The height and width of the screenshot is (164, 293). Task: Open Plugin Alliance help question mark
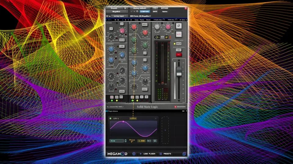tap(186, 111)
